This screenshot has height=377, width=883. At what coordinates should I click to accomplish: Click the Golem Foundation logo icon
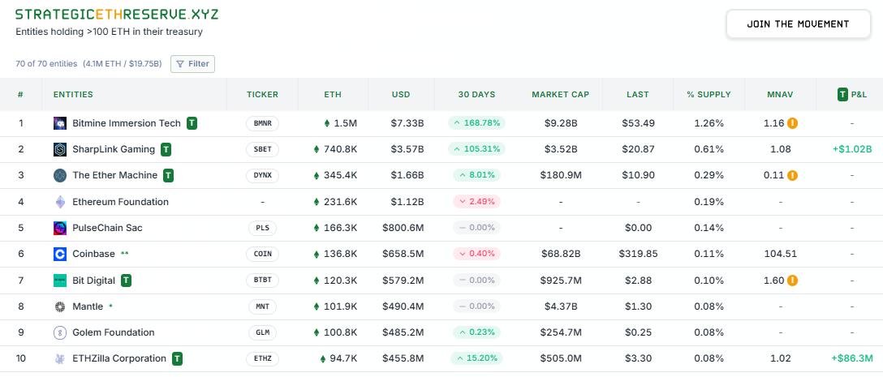pos(60,332)
